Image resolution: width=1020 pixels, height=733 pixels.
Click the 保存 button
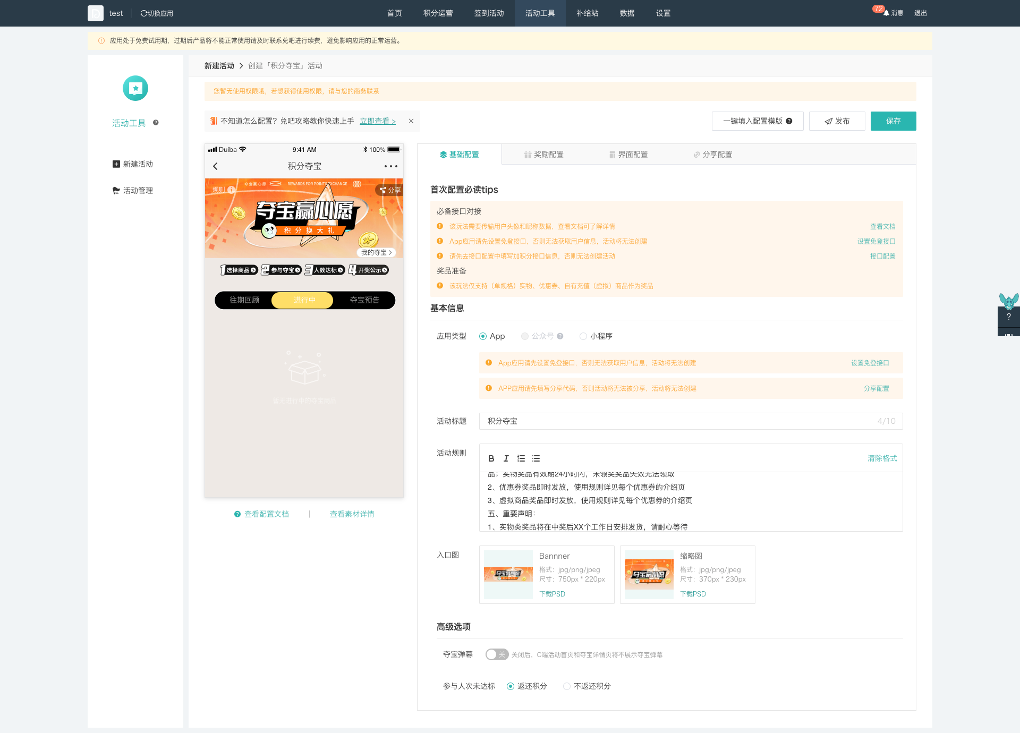(x=893, y=121)
